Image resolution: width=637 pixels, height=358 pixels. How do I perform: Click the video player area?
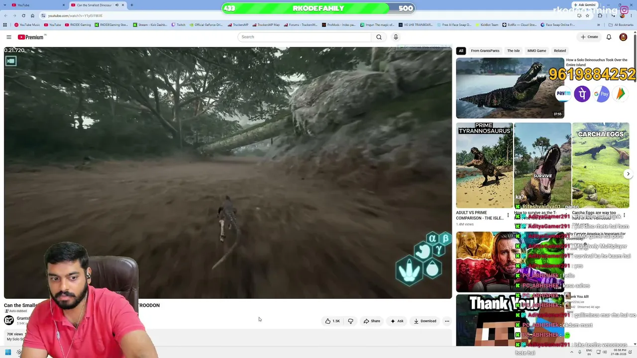pos(228,173)
